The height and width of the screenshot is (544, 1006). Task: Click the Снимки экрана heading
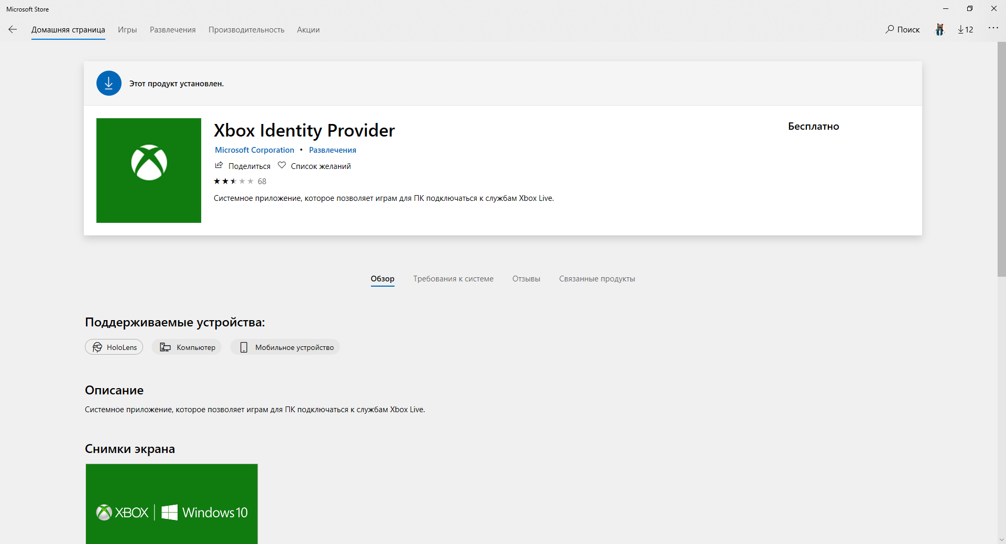click(130, 449)
